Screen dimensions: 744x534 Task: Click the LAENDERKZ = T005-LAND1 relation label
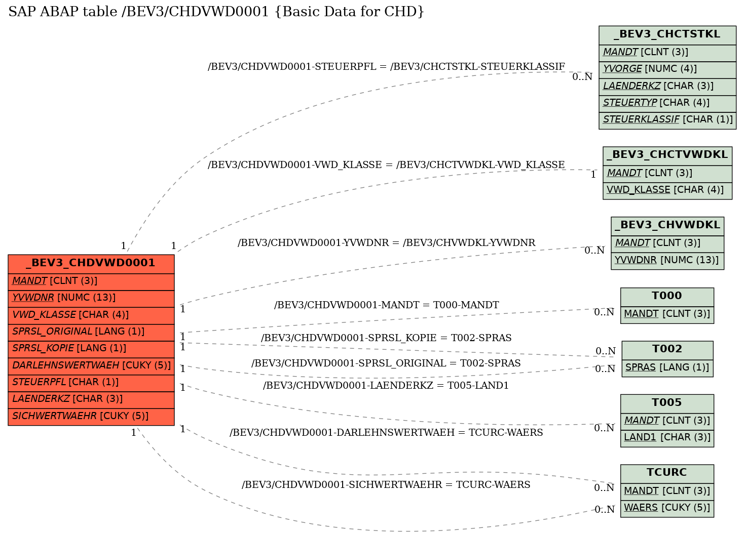(x=386, y=386)
